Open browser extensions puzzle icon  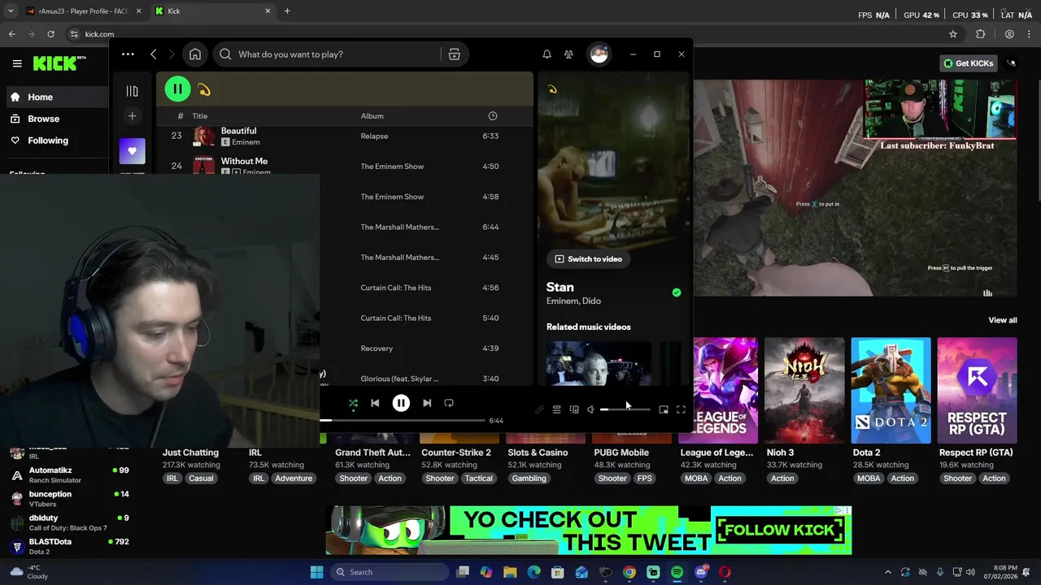[x=981, y=34]
